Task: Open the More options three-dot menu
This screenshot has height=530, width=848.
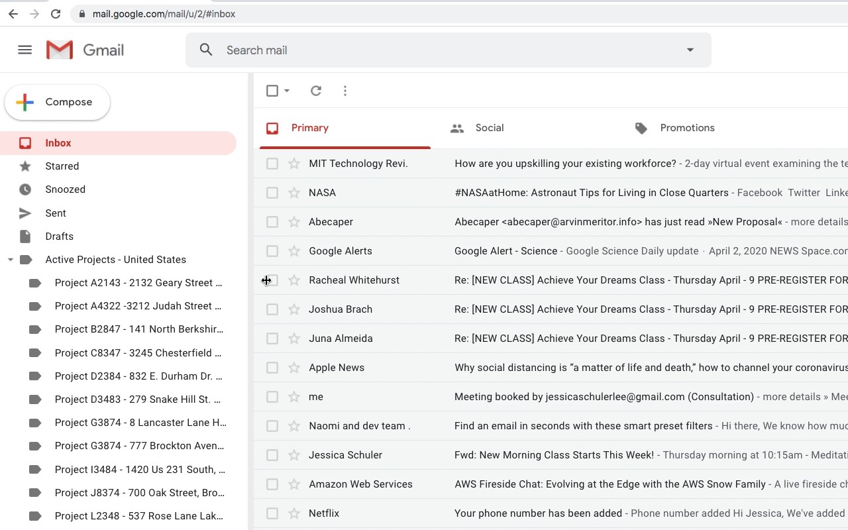Action: point(345,91)
